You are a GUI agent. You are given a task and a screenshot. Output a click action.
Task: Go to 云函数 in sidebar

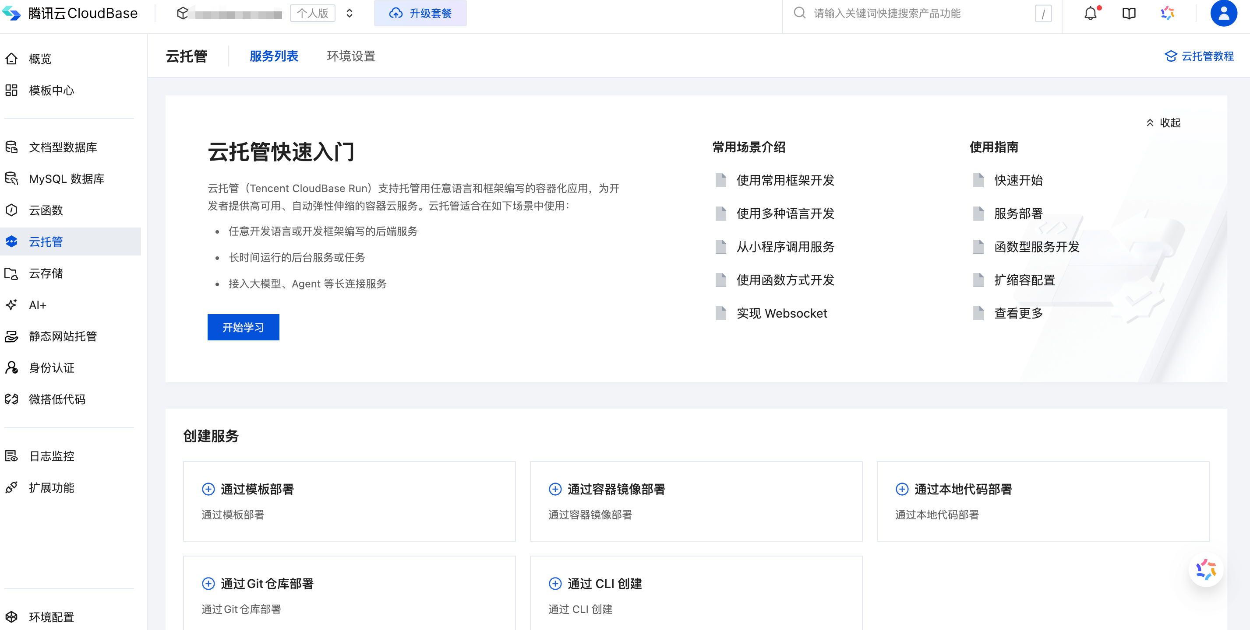click(x=46, y=210)
